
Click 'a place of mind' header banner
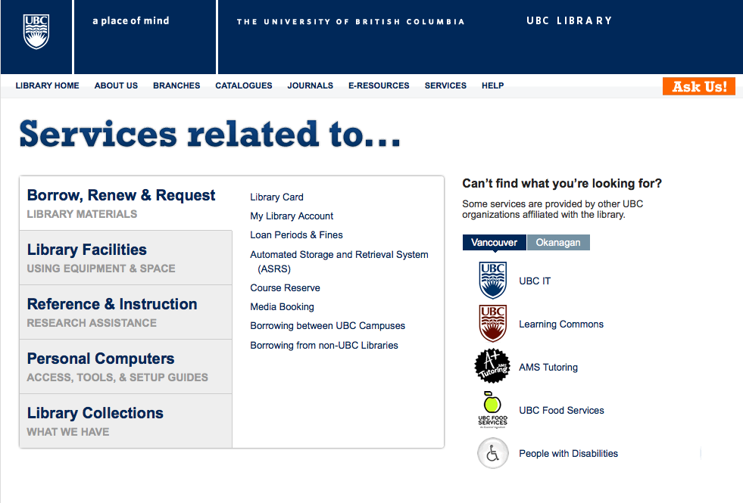pos(131,21)
